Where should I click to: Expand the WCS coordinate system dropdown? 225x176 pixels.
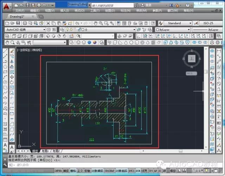tap(191, 73)
